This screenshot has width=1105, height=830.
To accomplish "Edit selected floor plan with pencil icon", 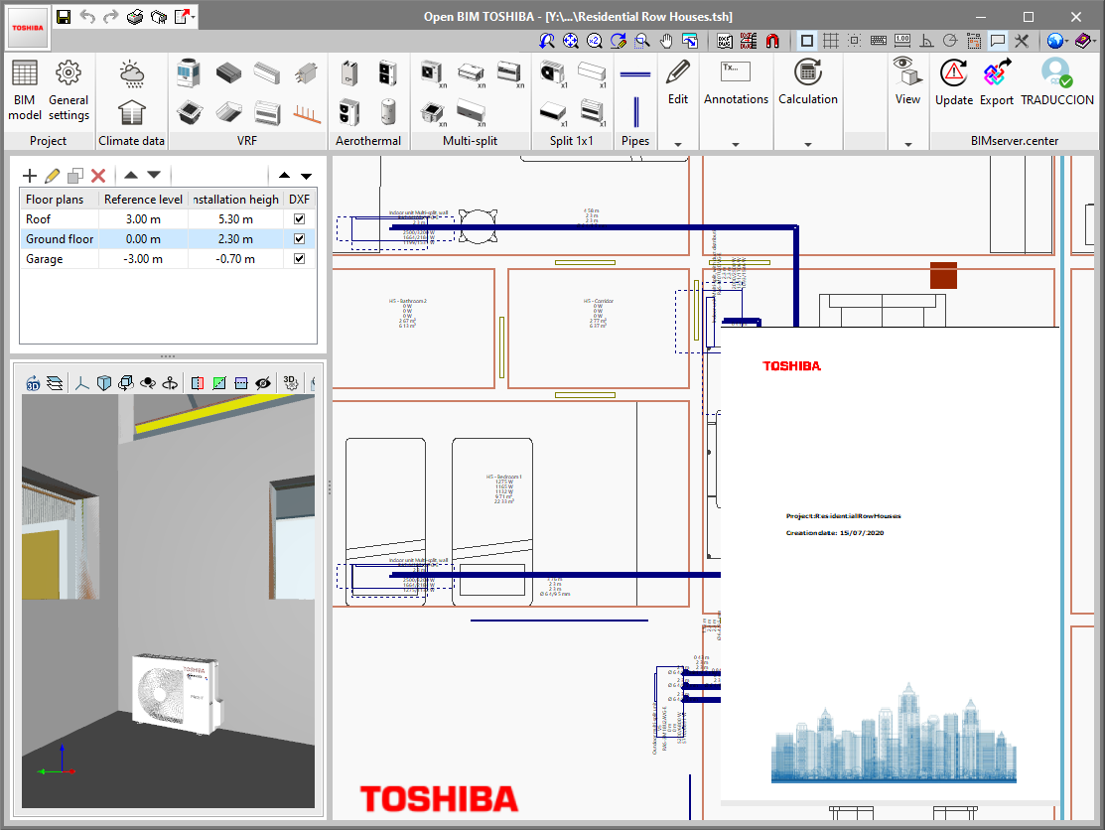I will coord(53,176).
